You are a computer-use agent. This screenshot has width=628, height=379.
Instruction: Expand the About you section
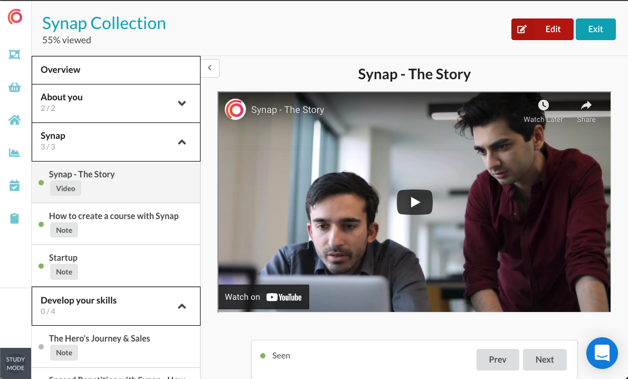182,103
